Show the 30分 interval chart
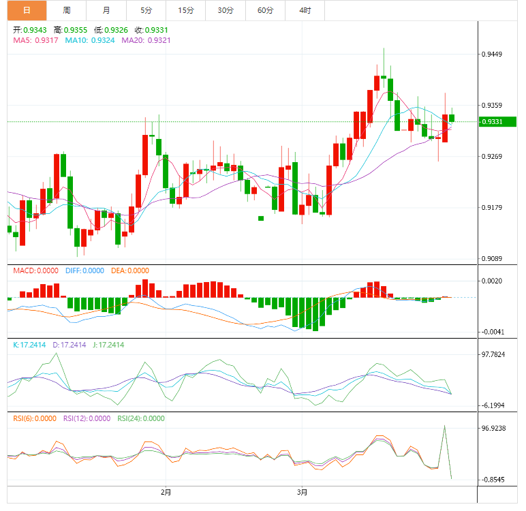Viewport: 526px width, 511px height. 226,10
